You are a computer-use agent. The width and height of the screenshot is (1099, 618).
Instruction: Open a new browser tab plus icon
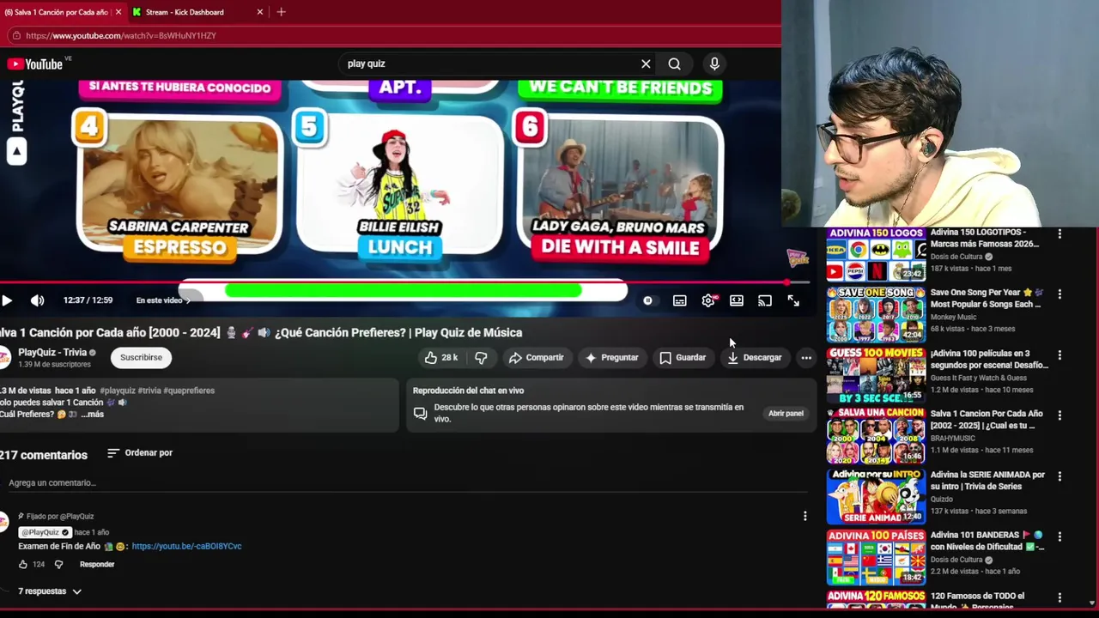click(281, 12)
